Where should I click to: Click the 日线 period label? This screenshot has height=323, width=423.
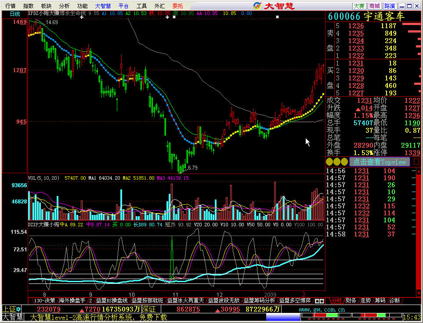click(15, 14)
